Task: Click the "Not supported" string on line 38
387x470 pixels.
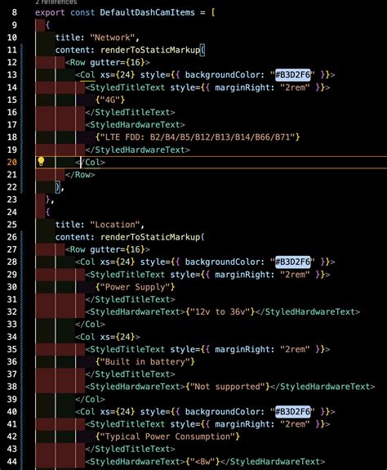Action: pos(228,387)
